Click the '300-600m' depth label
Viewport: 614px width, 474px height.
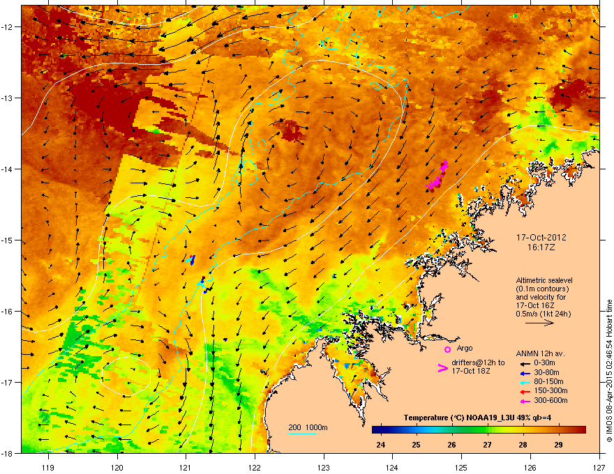coord(551,401)
